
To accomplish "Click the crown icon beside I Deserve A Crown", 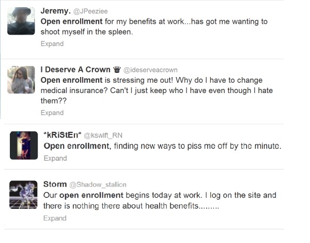I will pyautogui.click(x=116, y=70).
